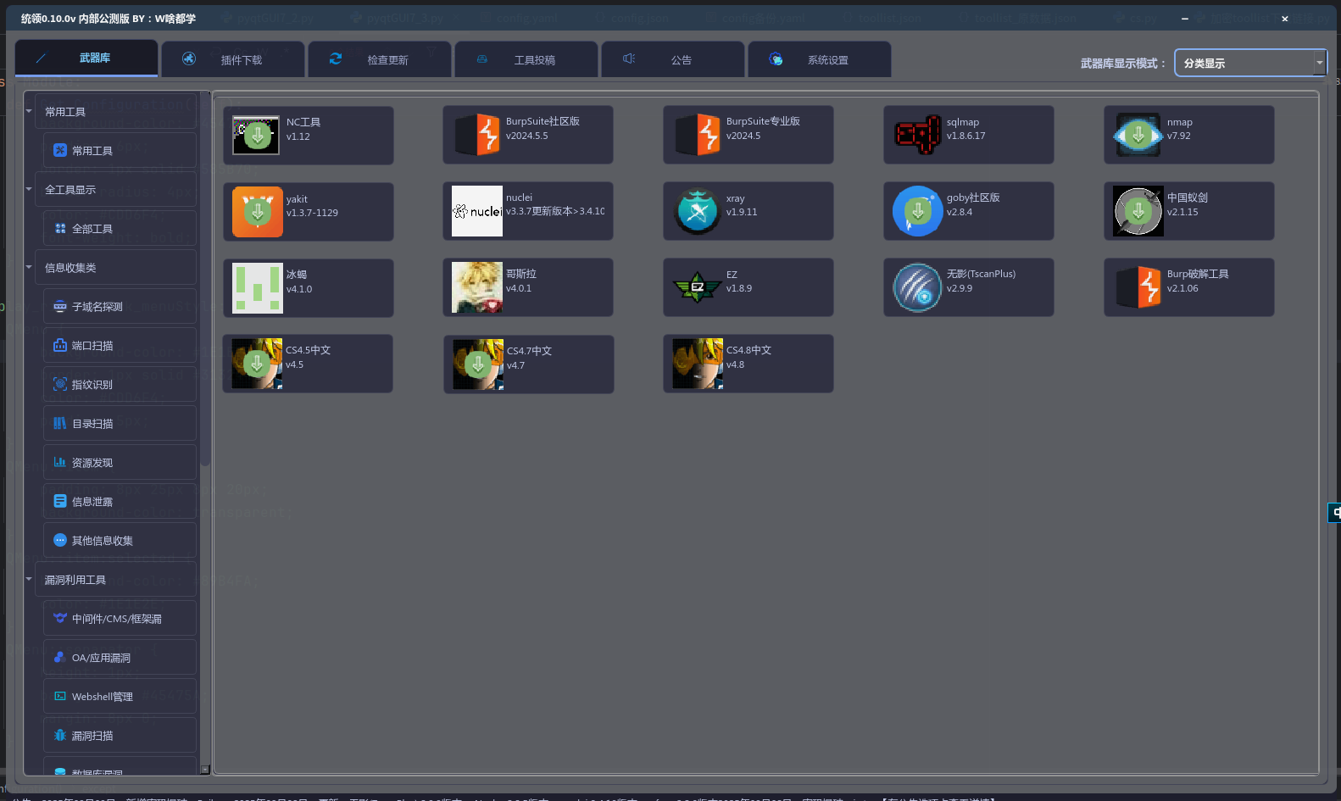
Task: Collapse the 漏洞利用工具 section arrow
Action: pos(29,579)
